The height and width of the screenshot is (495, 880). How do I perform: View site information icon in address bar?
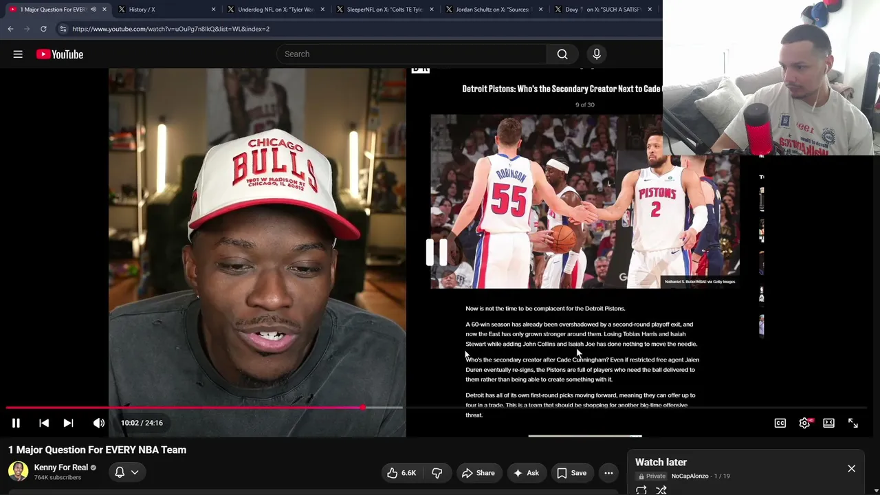[x=63, y=29]
